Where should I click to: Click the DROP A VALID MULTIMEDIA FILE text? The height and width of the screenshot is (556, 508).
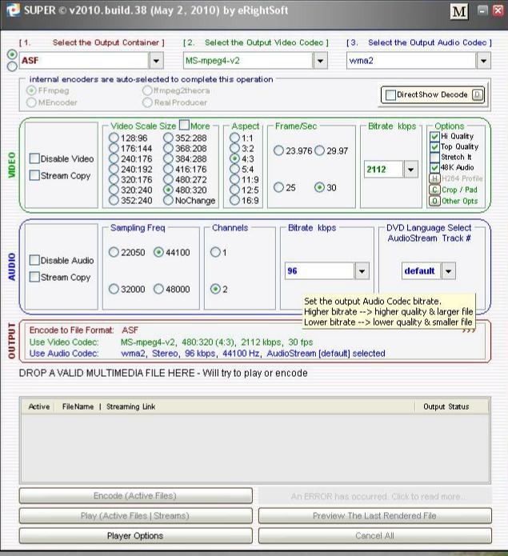[x=163, y=373]
